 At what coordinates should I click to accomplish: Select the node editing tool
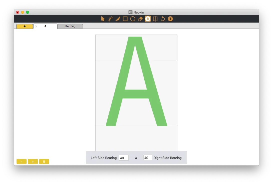(110, 19)
